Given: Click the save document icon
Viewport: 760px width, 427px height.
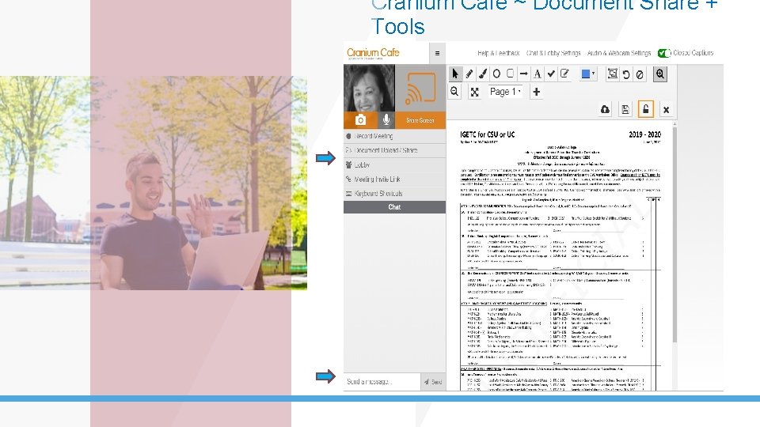Looking at the screenshot, I should point(625,109).
